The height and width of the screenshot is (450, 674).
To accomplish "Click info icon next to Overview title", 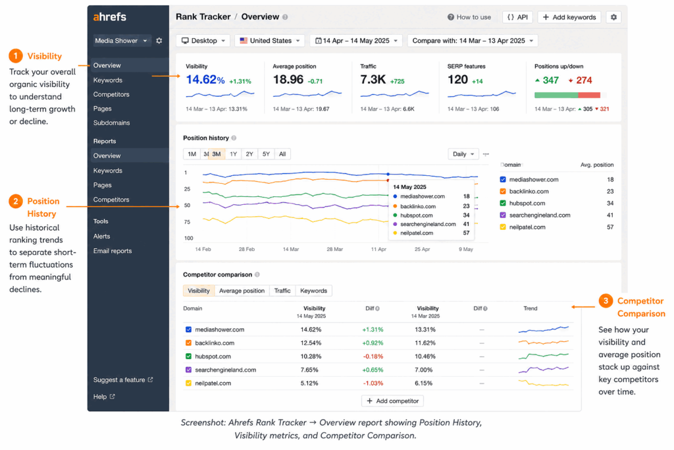I will point(285,17).
